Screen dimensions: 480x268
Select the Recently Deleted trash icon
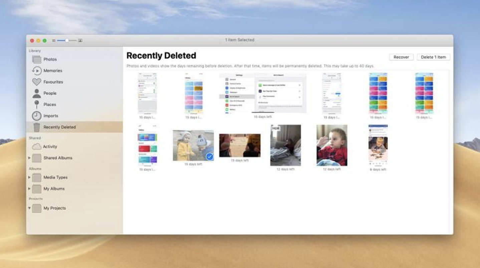[x=37, y=127]
